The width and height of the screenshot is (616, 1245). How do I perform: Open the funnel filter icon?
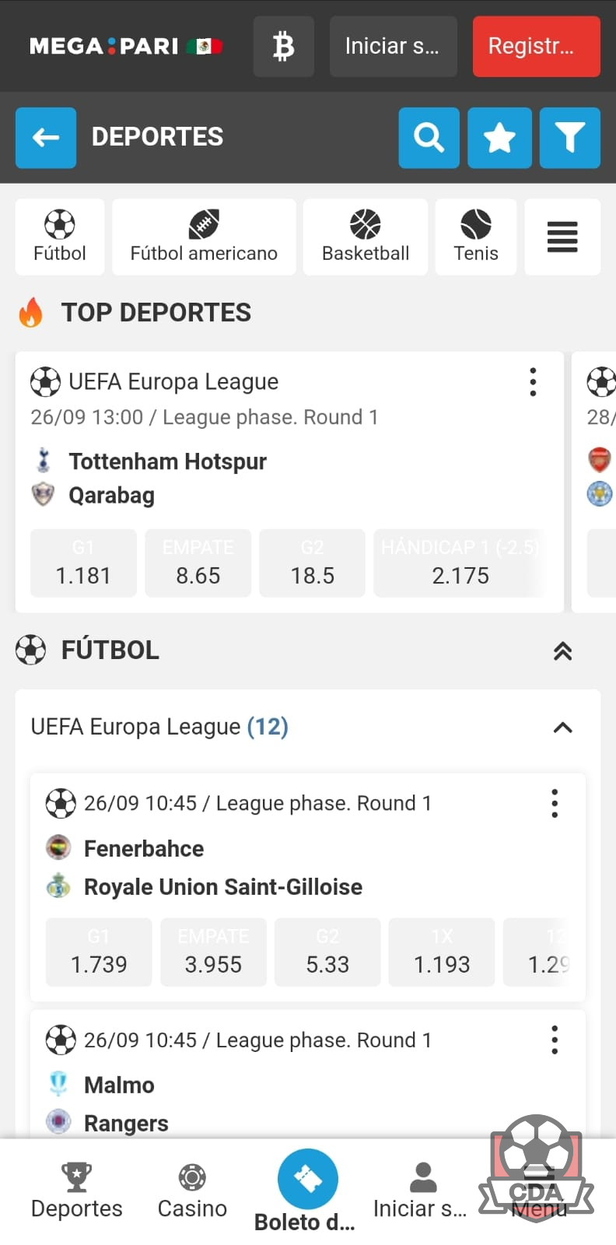pyautogui.click(x=570, y=138)
